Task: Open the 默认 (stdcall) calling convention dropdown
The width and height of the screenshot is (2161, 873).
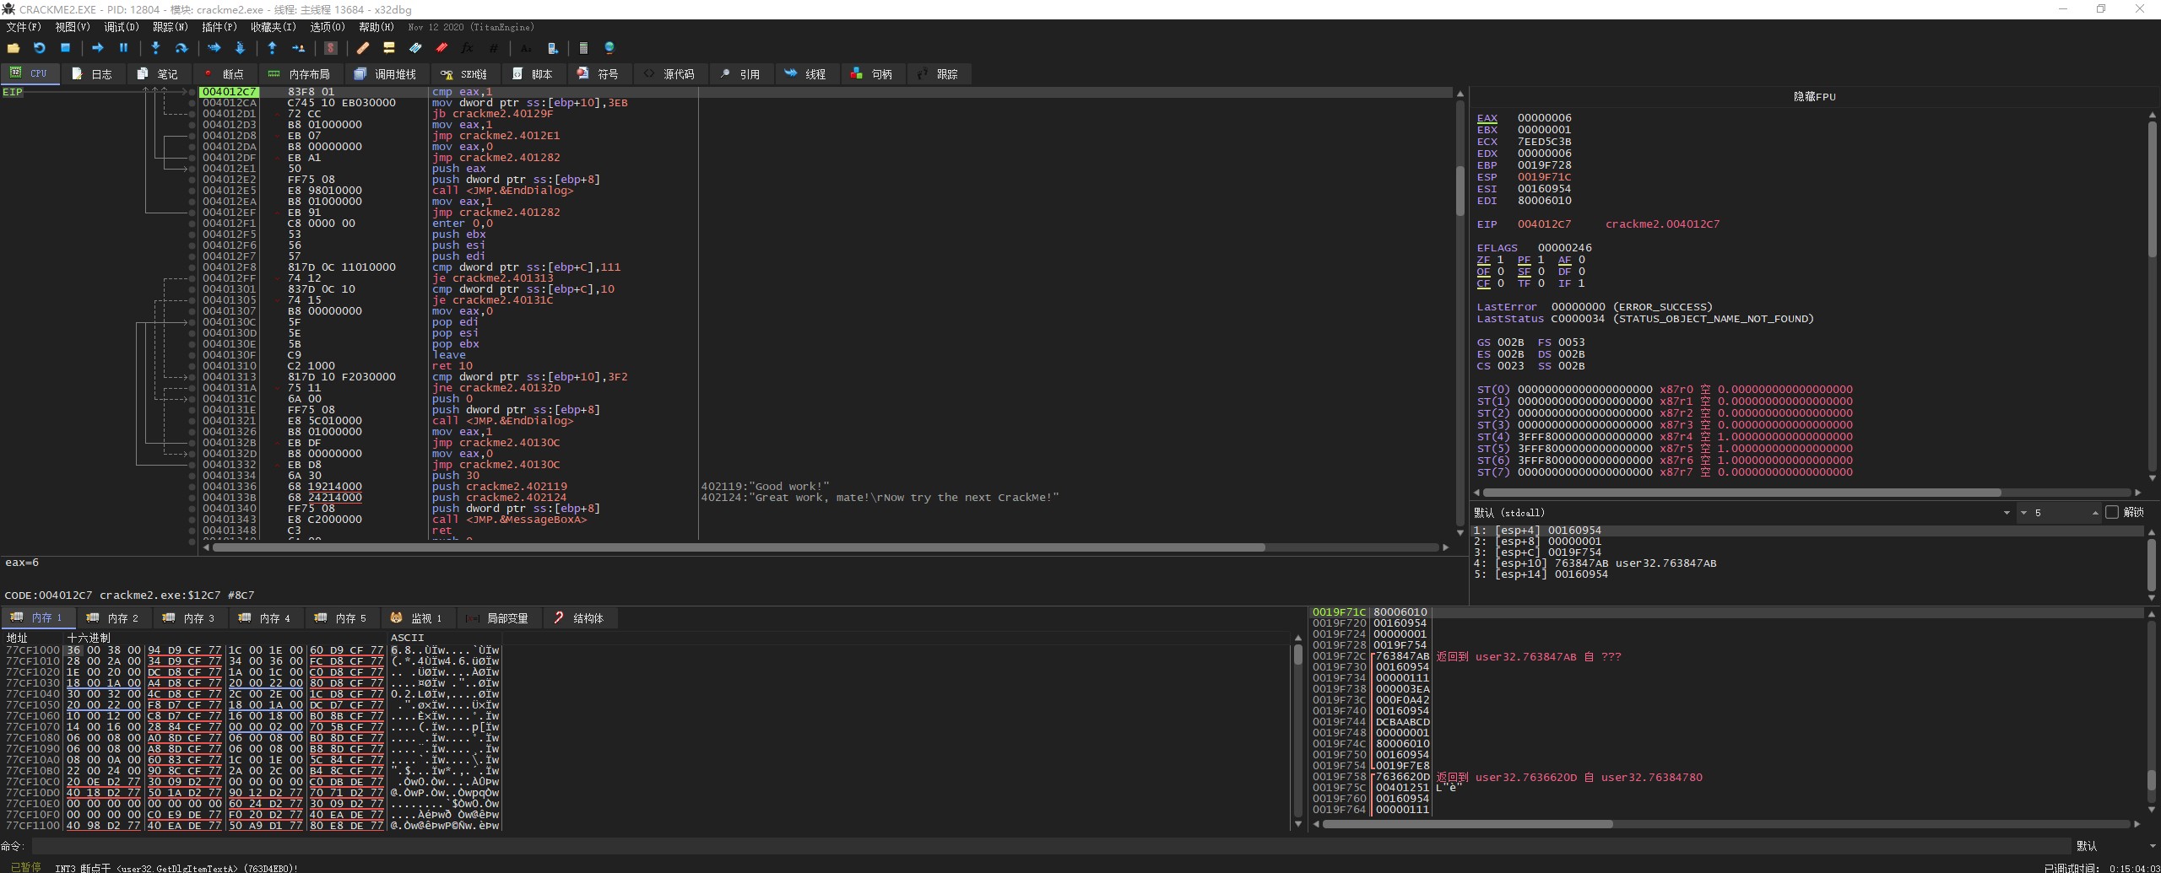Action: (x=2006, y=513)
